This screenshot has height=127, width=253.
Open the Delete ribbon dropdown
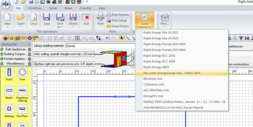[73, 21]
